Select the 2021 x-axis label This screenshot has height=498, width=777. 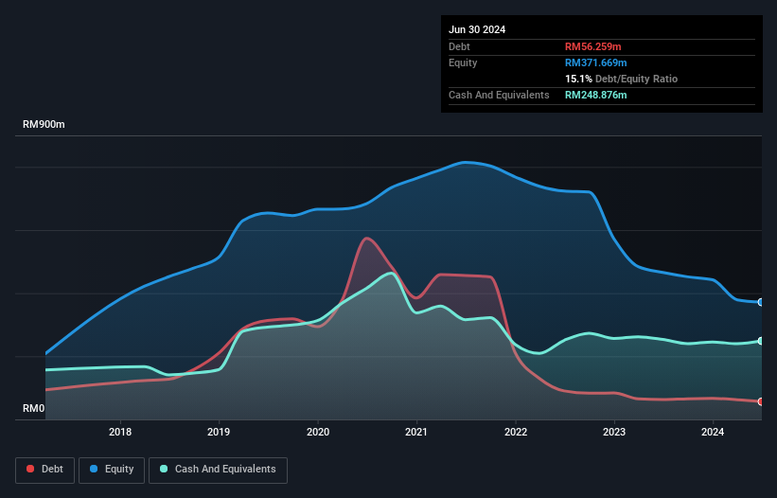[x=416, y=432]
